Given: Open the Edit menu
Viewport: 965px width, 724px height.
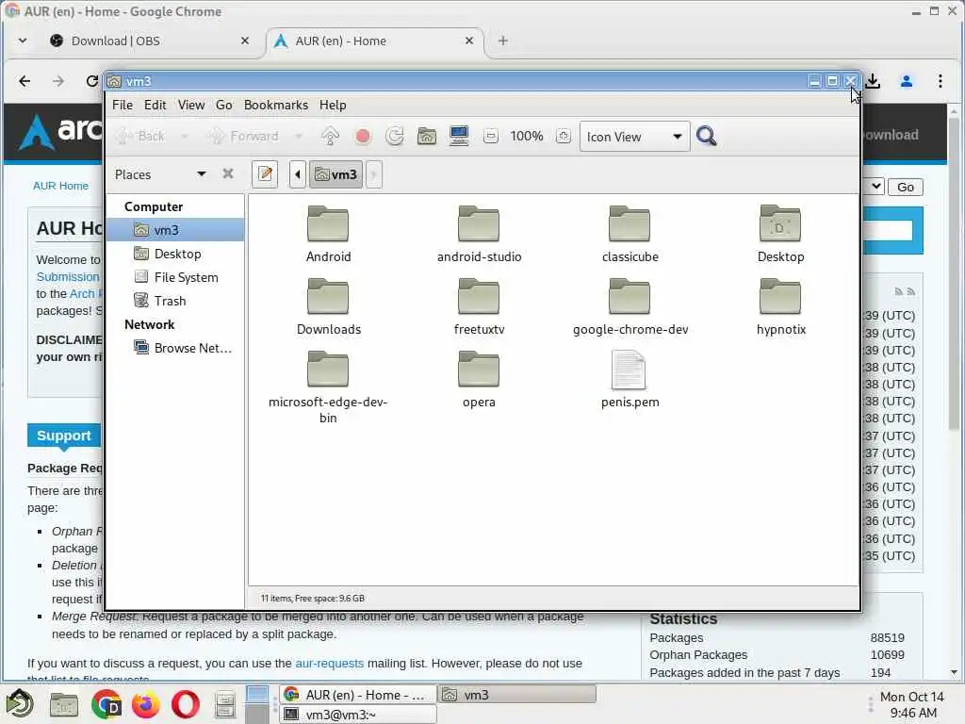Looking at the screenshot, I should 155,105.
